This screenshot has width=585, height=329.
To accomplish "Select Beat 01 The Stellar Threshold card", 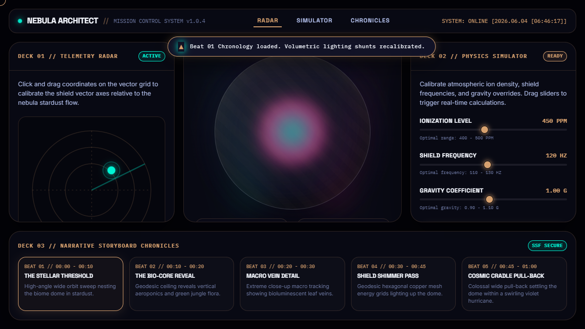I will tap(71, 284).
